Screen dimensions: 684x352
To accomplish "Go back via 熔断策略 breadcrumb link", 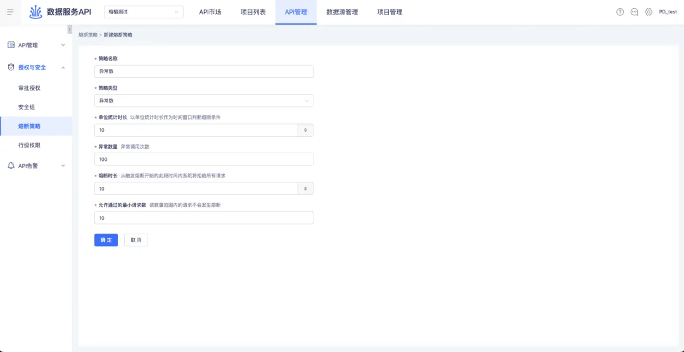I will pyautogui.click(x=88, y=34).
